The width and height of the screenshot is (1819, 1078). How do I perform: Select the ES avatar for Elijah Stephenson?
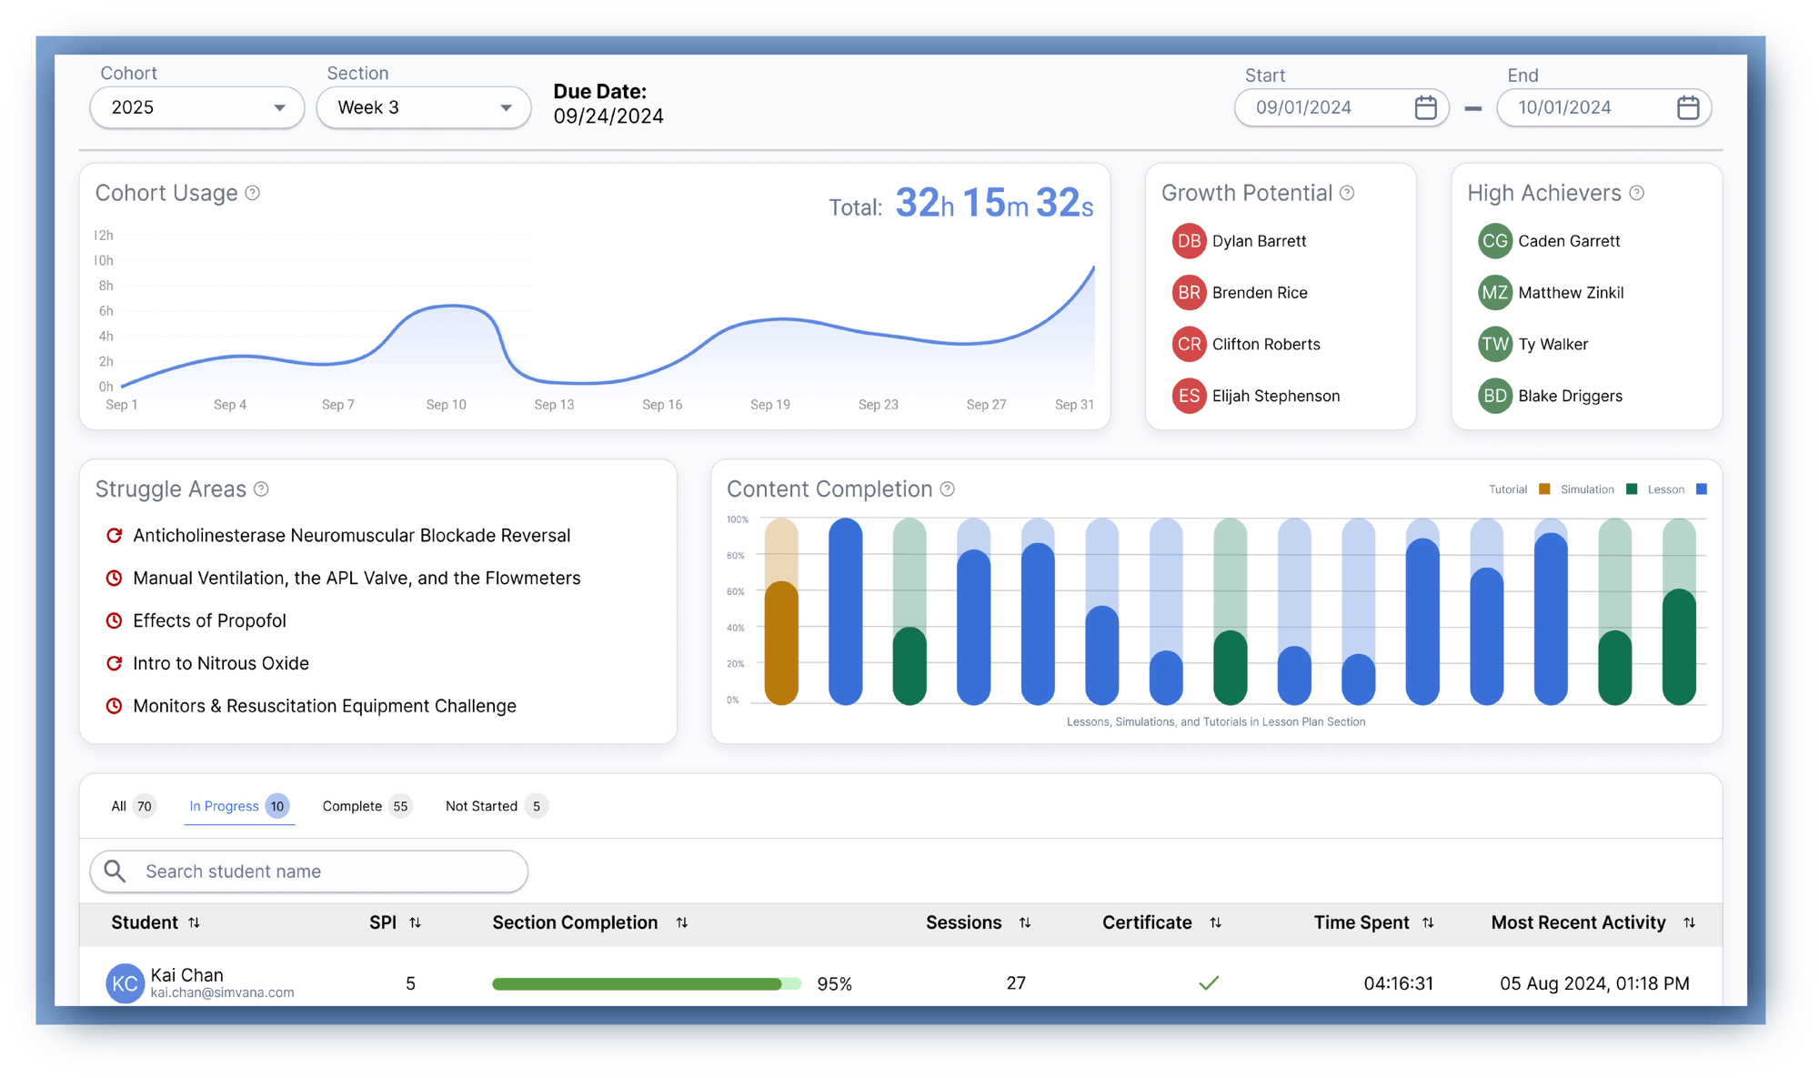[1189, 396]
